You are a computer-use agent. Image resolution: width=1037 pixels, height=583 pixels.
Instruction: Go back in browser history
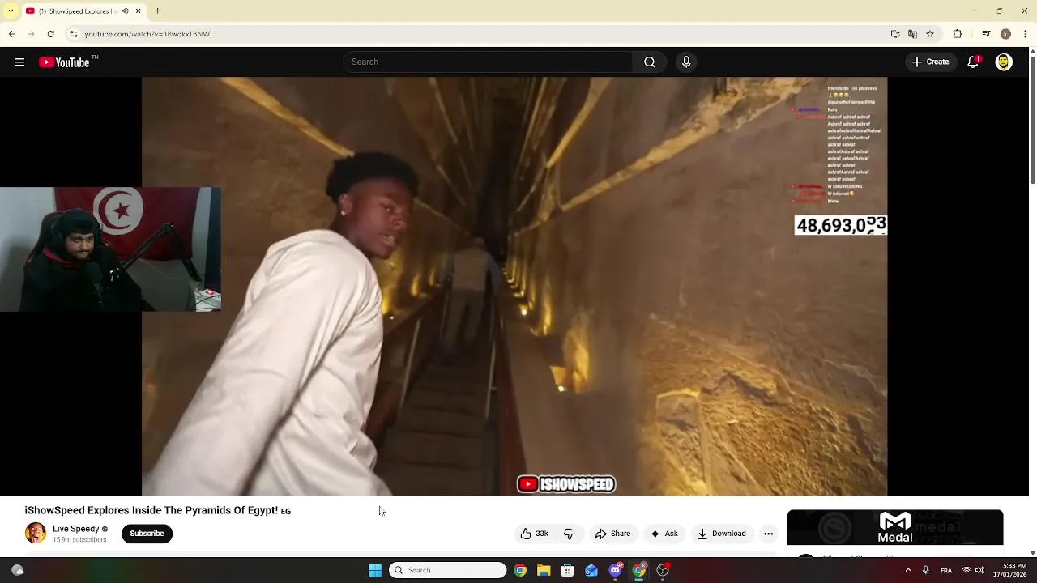coord(12,34)
